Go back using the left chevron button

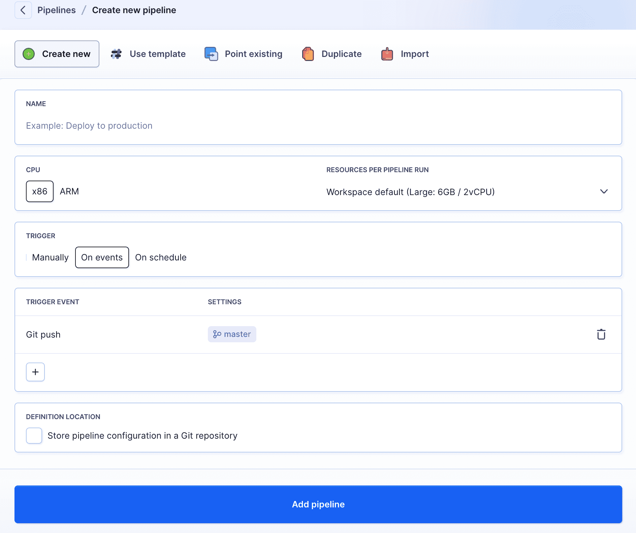tap(23, 10)
